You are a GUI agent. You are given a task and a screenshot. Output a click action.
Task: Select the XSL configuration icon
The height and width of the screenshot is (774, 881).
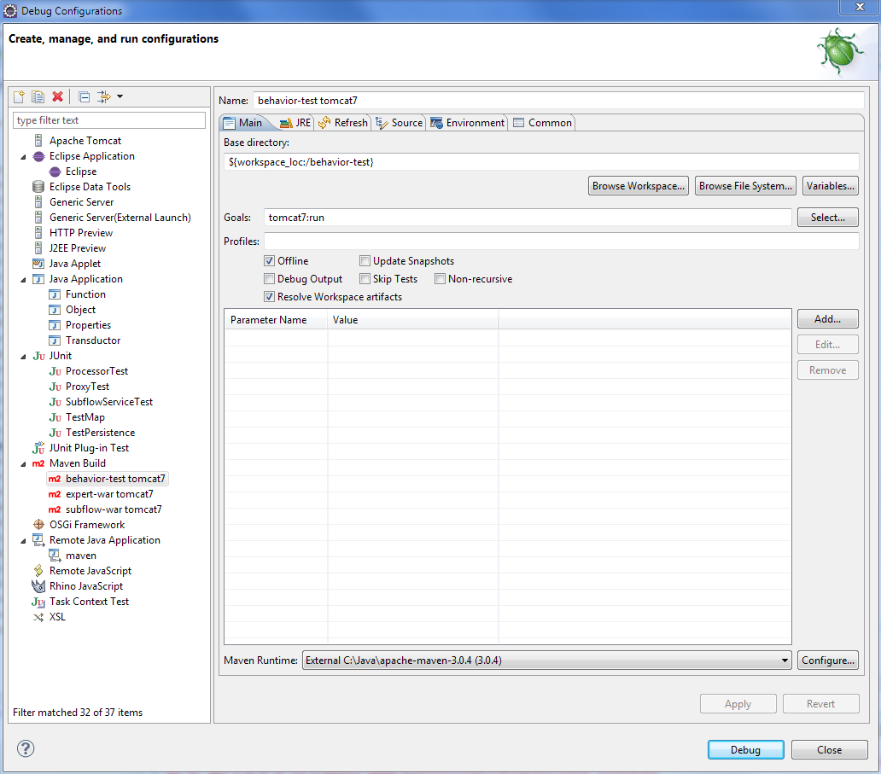point(38,617)
